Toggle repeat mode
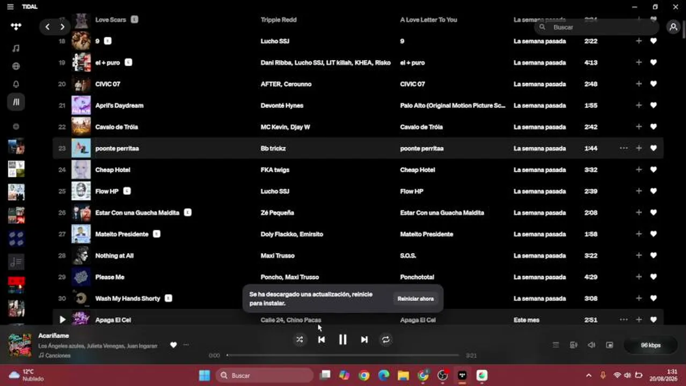This screenshot has height=386, width=686. point(385,339)
